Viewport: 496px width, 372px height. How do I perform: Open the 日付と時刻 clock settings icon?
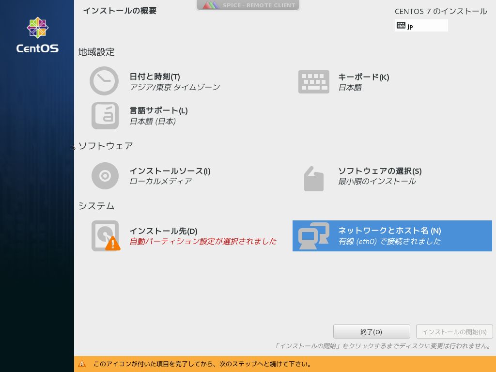[x=104, y=81]
